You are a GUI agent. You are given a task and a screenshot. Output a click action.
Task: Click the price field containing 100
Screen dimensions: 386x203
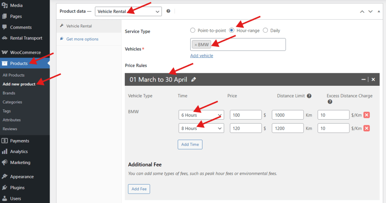(246, 115)
